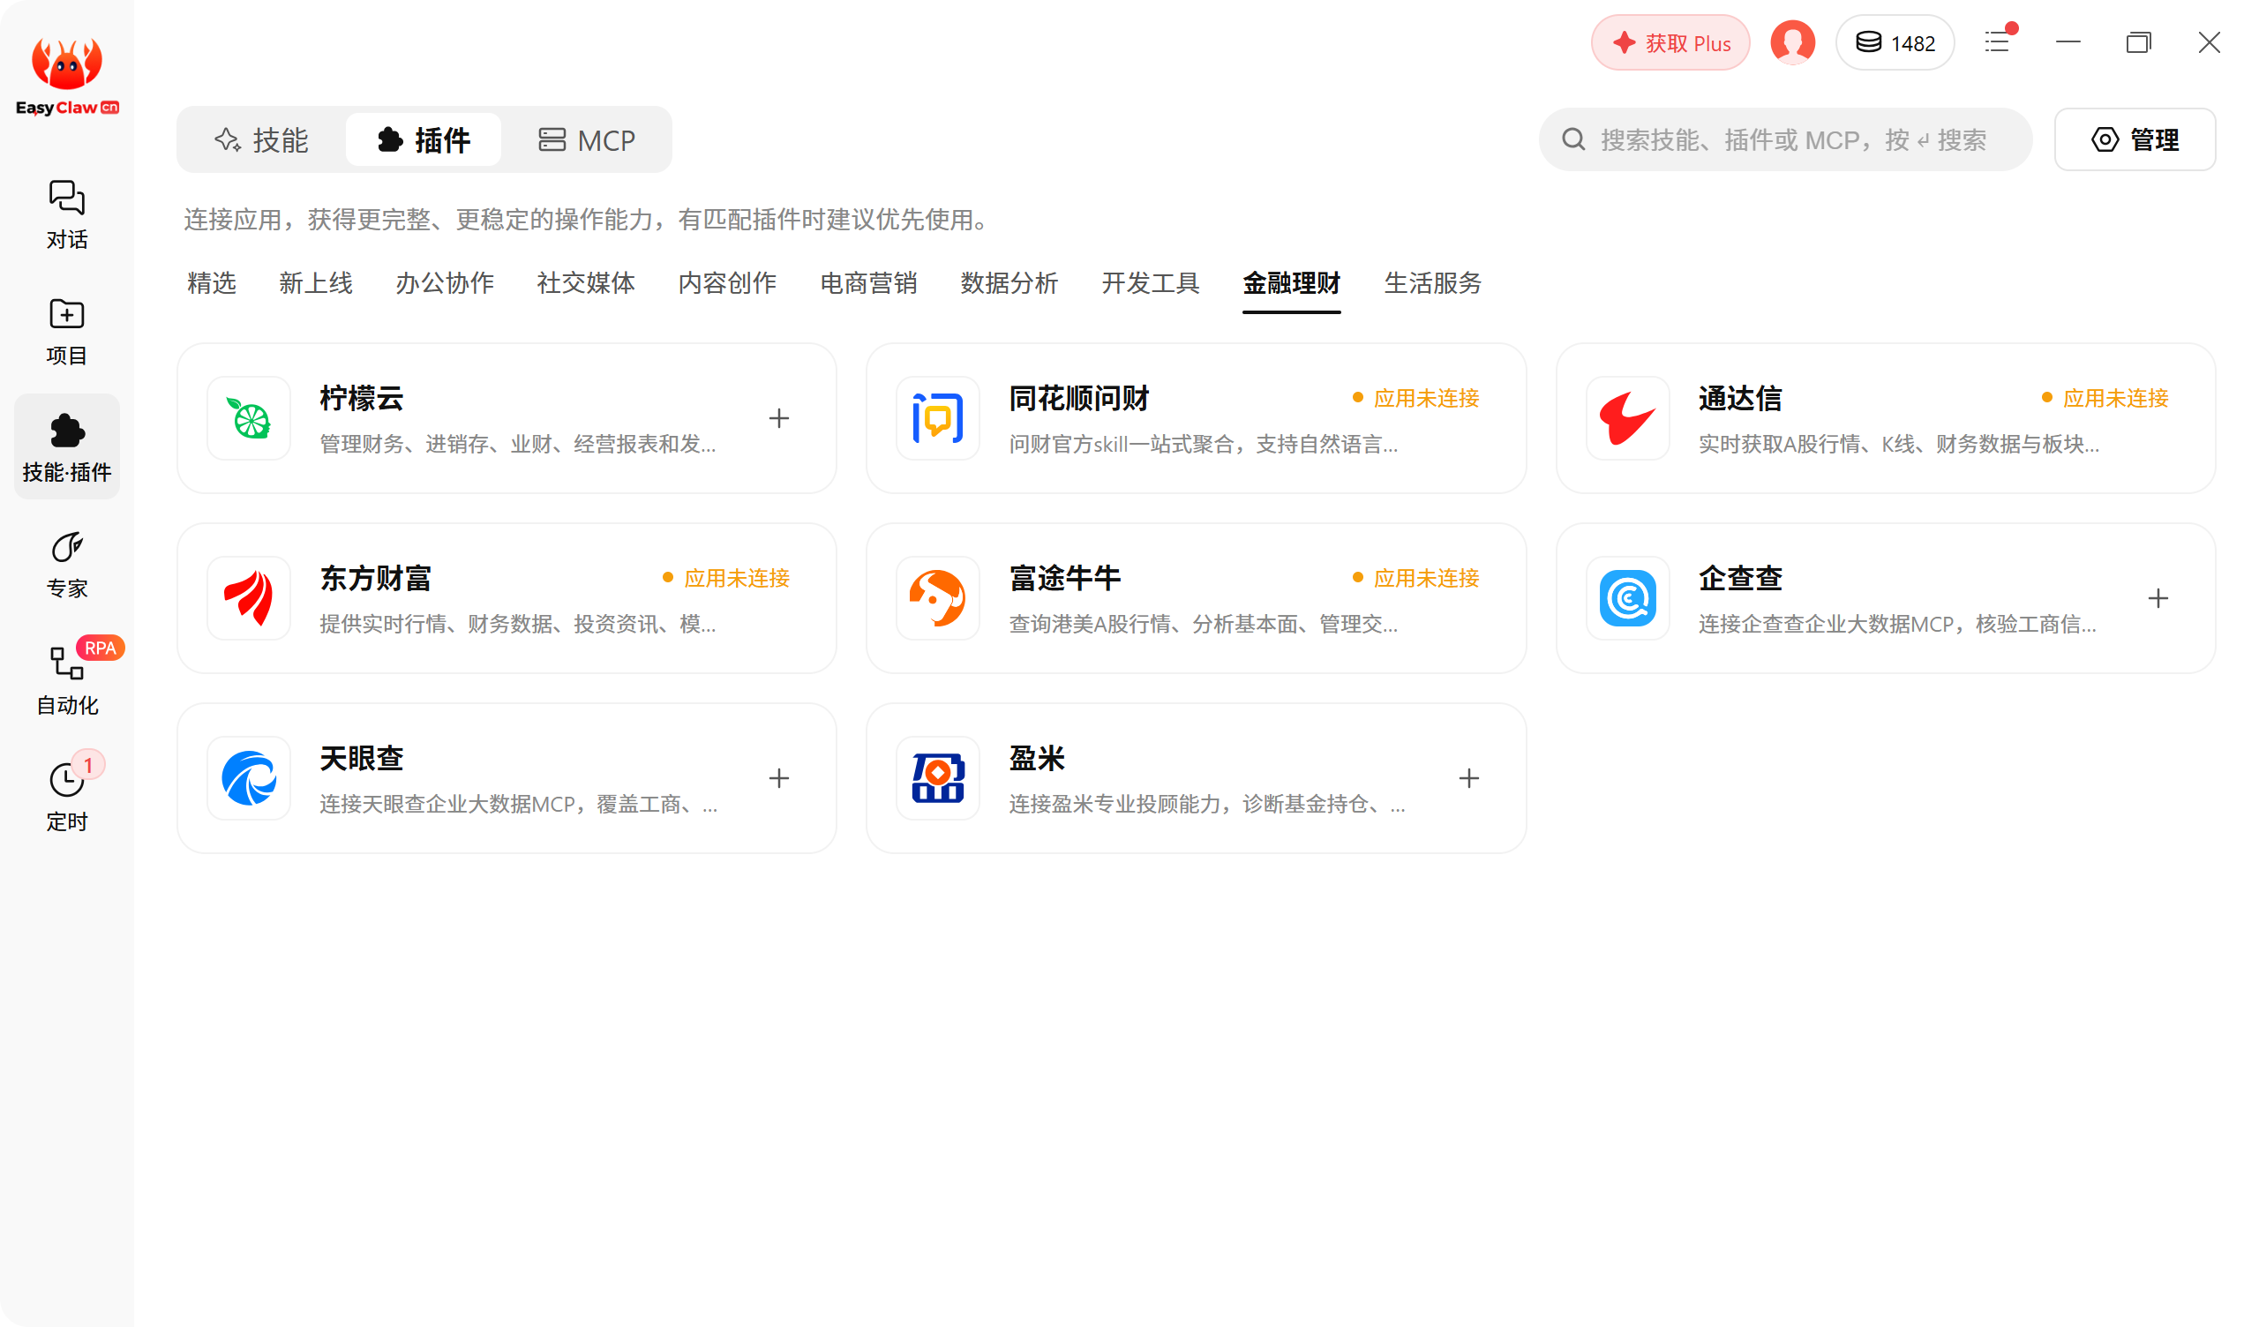
Task: Click the RPA badge on 自动化
Action: tap(101, 649)
